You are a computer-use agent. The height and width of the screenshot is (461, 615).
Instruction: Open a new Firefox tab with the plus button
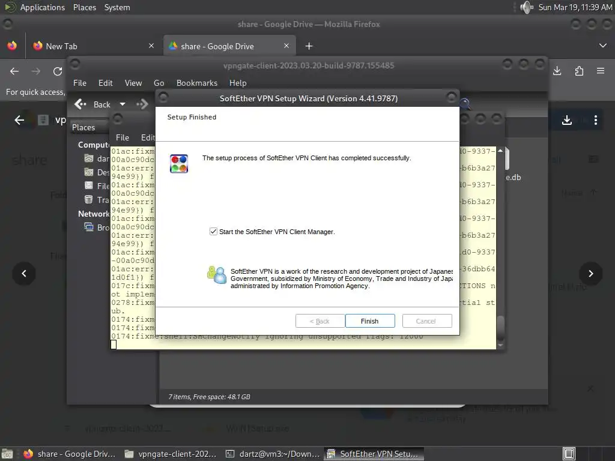click(x=309, y=46)
